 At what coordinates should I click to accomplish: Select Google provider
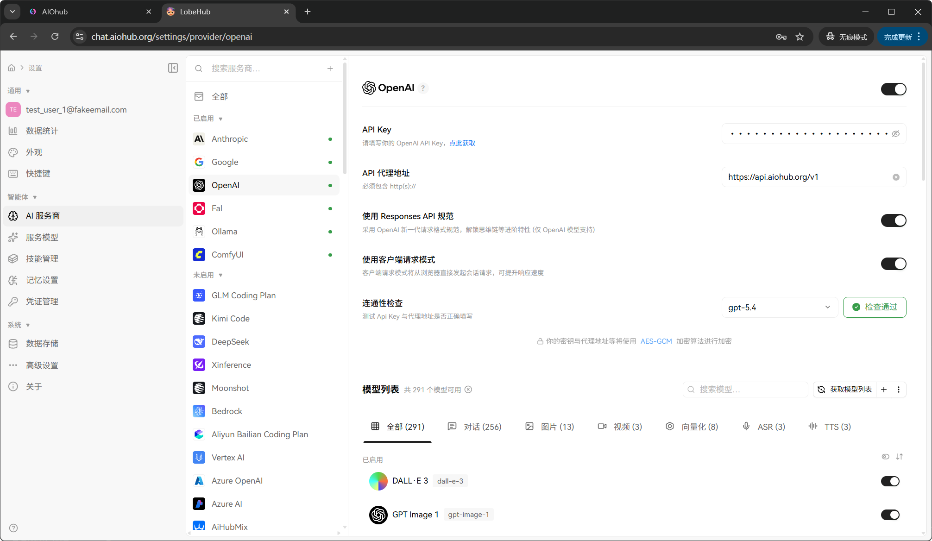[264, 162]
